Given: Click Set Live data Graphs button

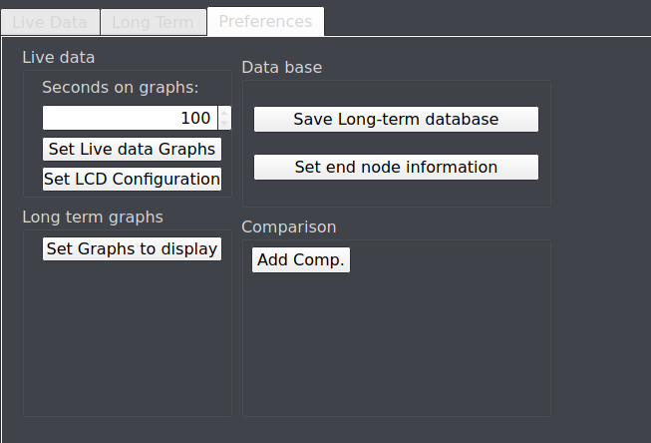Looking at the screenshot, I should (132, 150).
